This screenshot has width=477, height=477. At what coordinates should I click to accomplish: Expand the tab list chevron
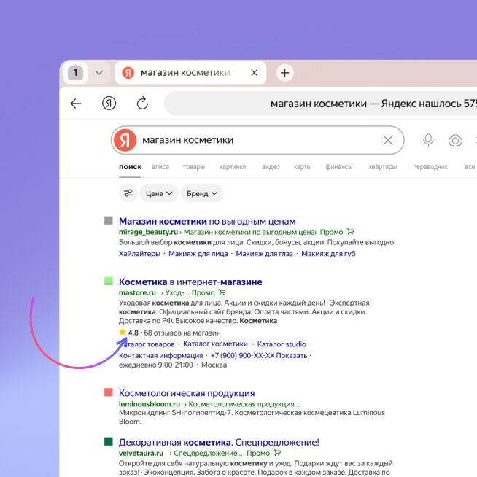[99, 73]
